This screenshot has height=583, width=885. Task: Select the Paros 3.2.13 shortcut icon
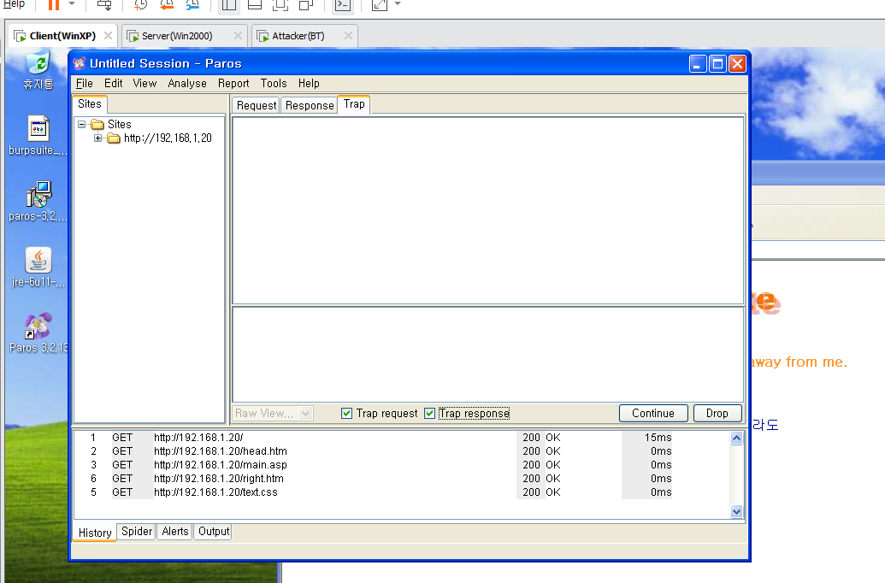click(x=38, y=333)
